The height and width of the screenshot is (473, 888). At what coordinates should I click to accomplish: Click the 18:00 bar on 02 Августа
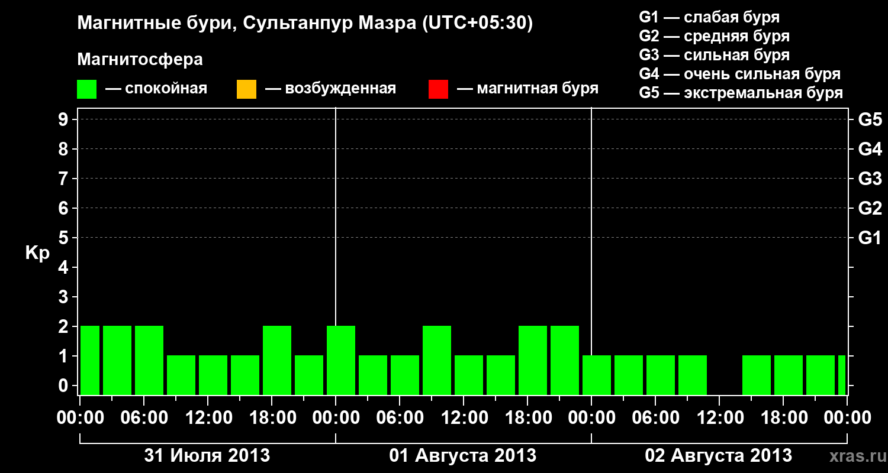pyautogui.click(x=789, y=375)
